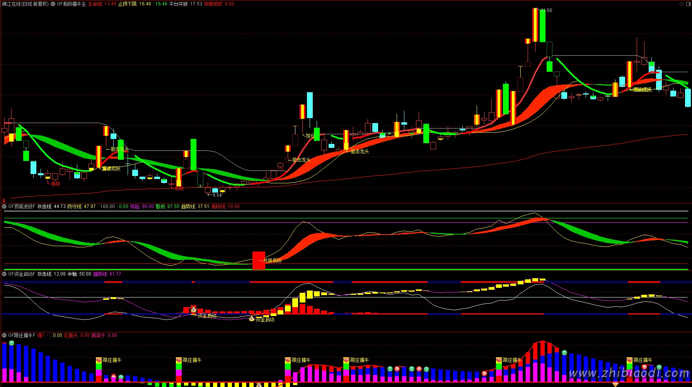Viewport: 692px width, 387px height.
Task: Click the 趋势线 37.51 label
Action: [x=195, y=206]
